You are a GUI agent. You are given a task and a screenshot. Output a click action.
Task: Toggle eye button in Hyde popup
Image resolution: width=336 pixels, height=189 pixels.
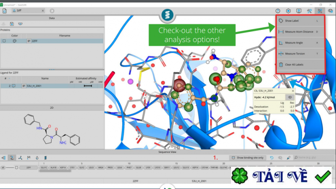[290, 97]
